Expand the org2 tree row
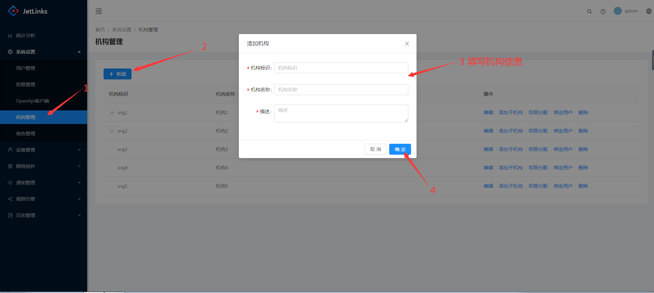The height and width of the screenshot is (293, 654). [x=112, y=131]
